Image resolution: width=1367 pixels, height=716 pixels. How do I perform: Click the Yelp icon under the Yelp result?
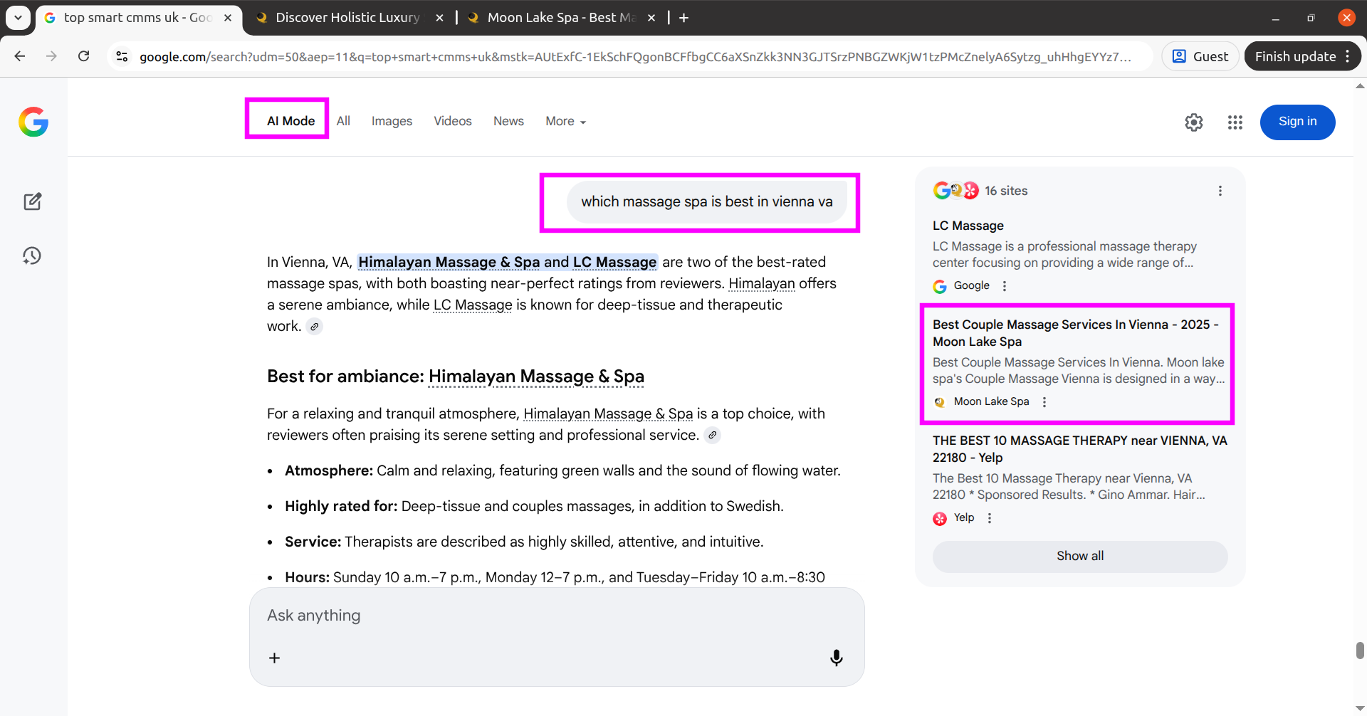(940, 518)
